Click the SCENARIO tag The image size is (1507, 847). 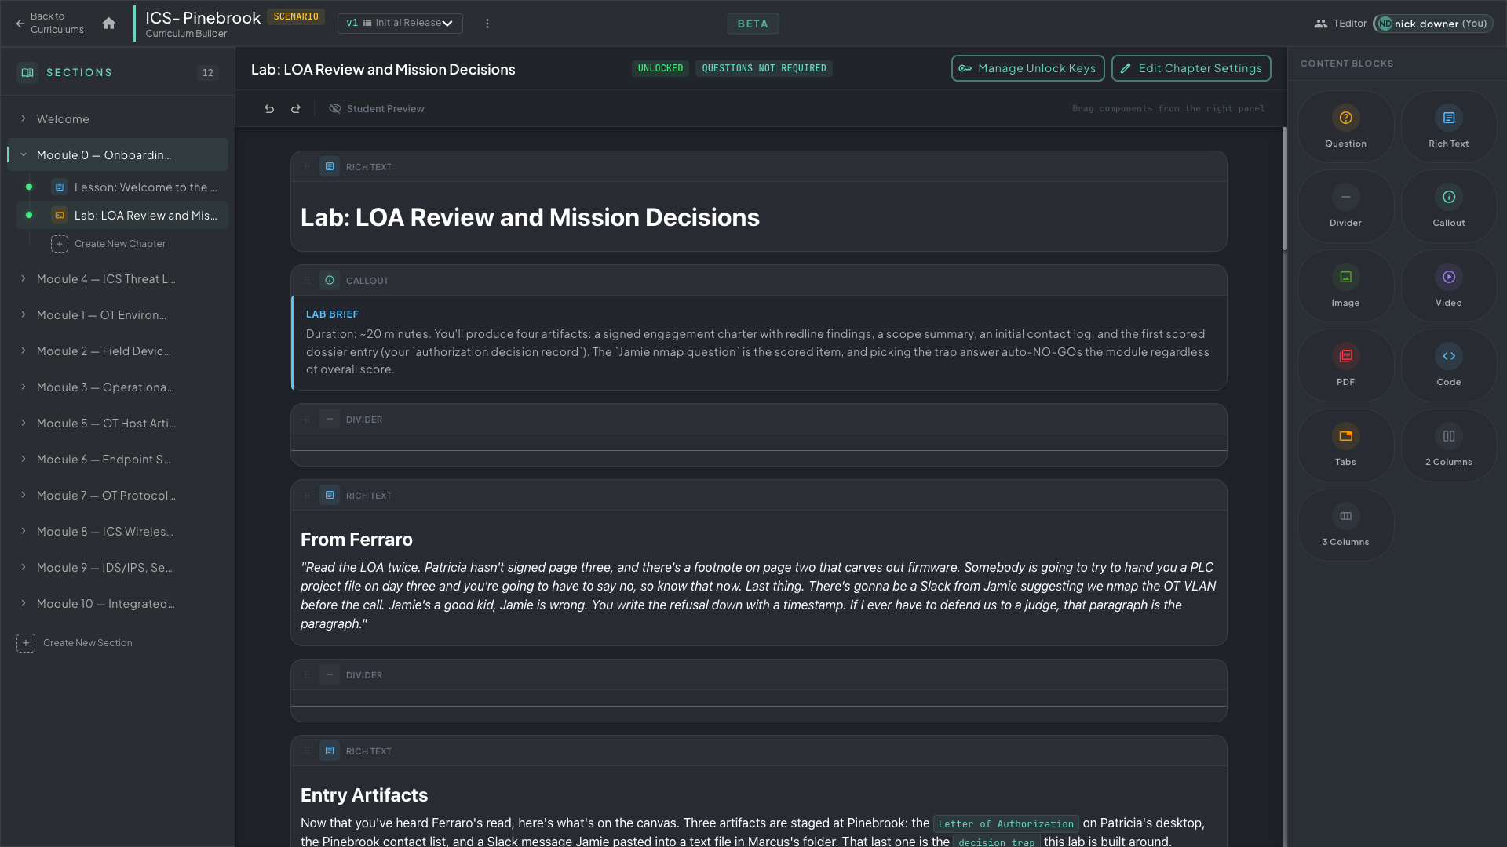click(x=296, y=16)
